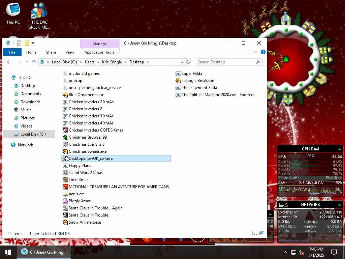Open the address bar history dropdown

[x=182, y=62]
